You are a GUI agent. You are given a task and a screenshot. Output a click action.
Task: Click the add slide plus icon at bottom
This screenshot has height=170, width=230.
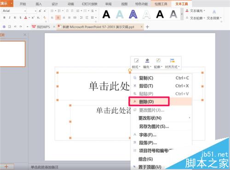point(6,167)
